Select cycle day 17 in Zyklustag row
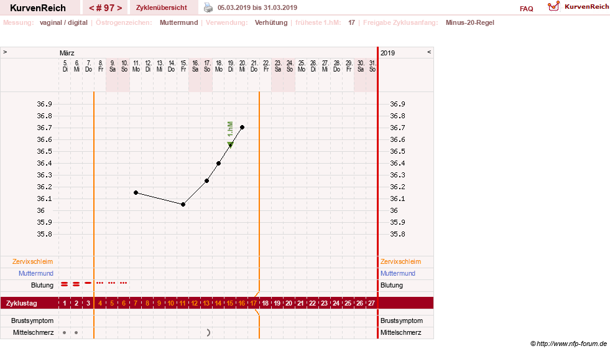610x351 pixels. tap(254, 303)
